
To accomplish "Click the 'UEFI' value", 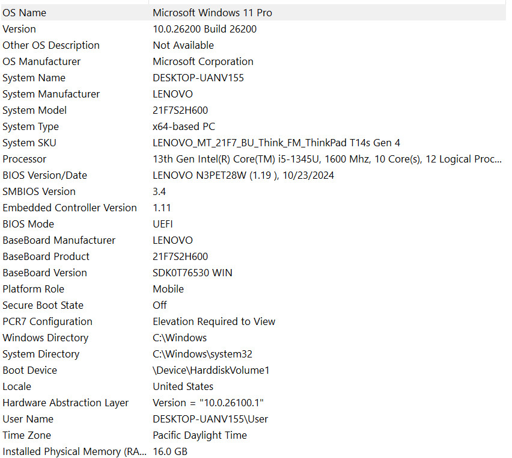I will [x=163, y=224].
